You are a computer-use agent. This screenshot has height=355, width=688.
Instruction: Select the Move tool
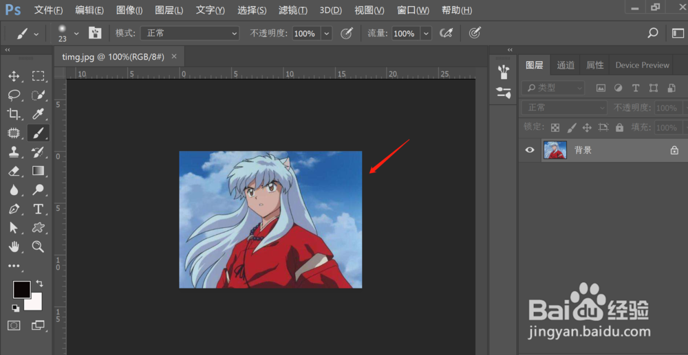coord(14,77)
